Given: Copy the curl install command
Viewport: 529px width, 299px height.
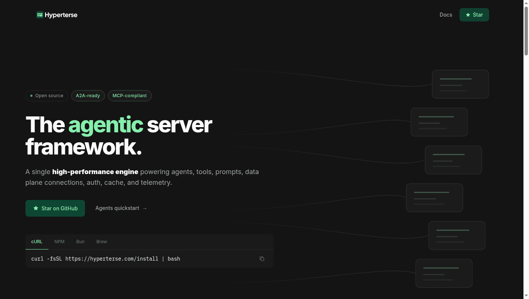Looking at the screenshot, I should pyautogui.click(x=262, y=259).
